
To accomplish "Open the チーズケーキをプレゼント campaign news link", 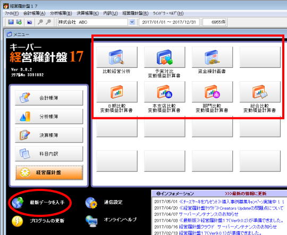I will (x=232, y=202).
